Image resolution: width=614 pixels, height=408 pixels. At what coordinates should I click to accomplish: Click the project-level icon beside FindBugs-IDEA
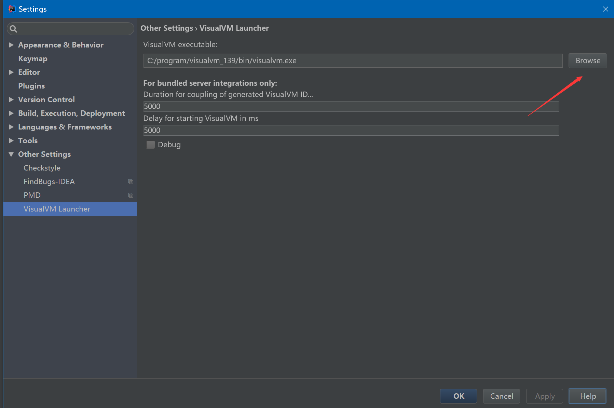click(x=131, y=181)
